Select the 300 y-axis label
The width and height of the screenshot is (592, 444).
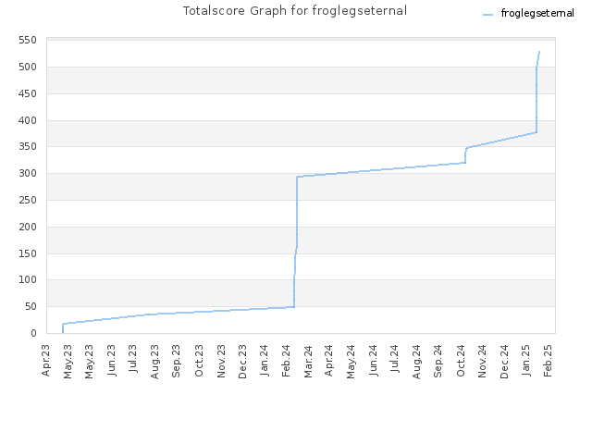(x=28, y=173)
